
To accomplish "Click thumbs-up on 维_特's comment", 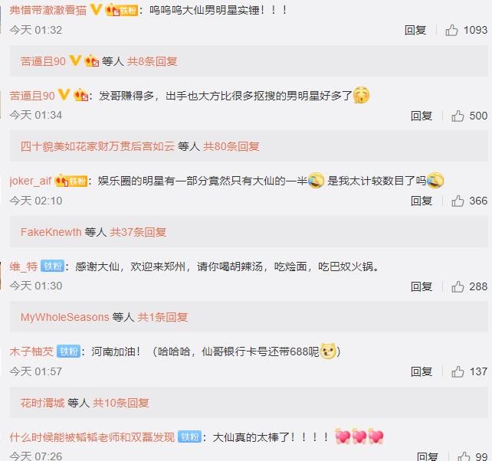I will (x=458, y=286).
